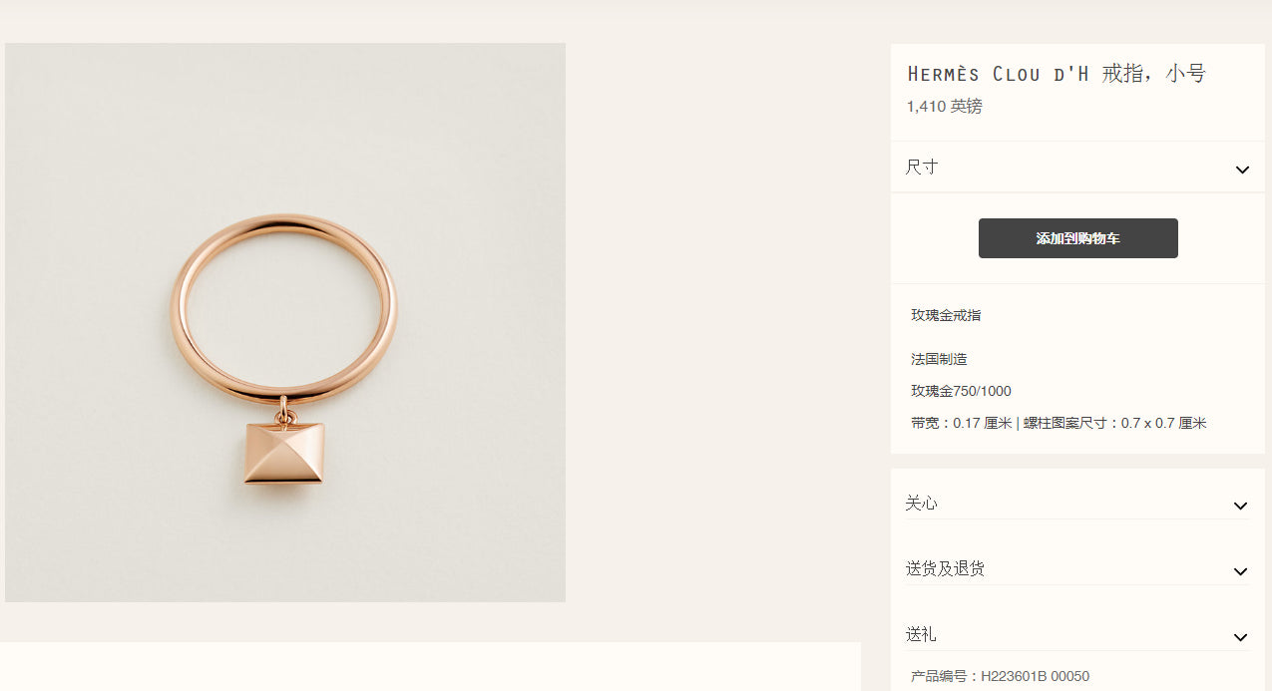The height and width of the screenshot is (691, 1272).
Task: Click the 1,410 英镑 price text
Action: (945, 107)
